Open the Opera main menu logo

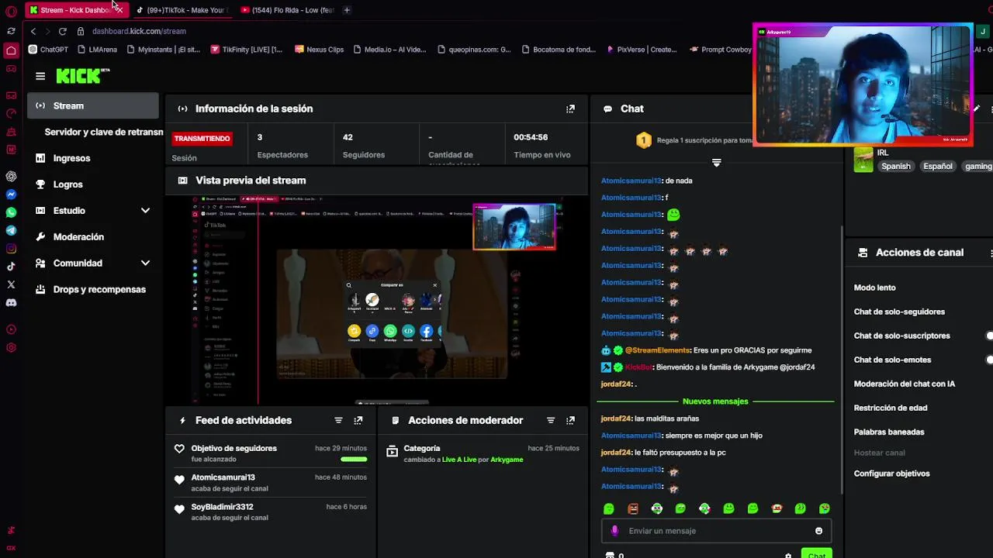(11, 12)
